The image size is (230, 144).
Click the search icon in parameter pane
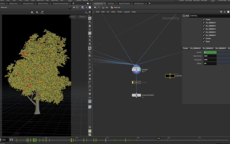(184, 16)
